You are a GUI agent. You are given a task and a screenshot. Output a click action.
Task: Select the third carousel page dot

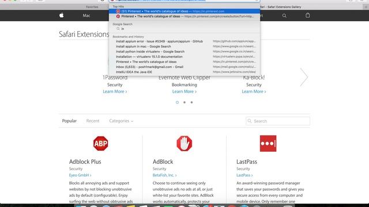point(191,102)
